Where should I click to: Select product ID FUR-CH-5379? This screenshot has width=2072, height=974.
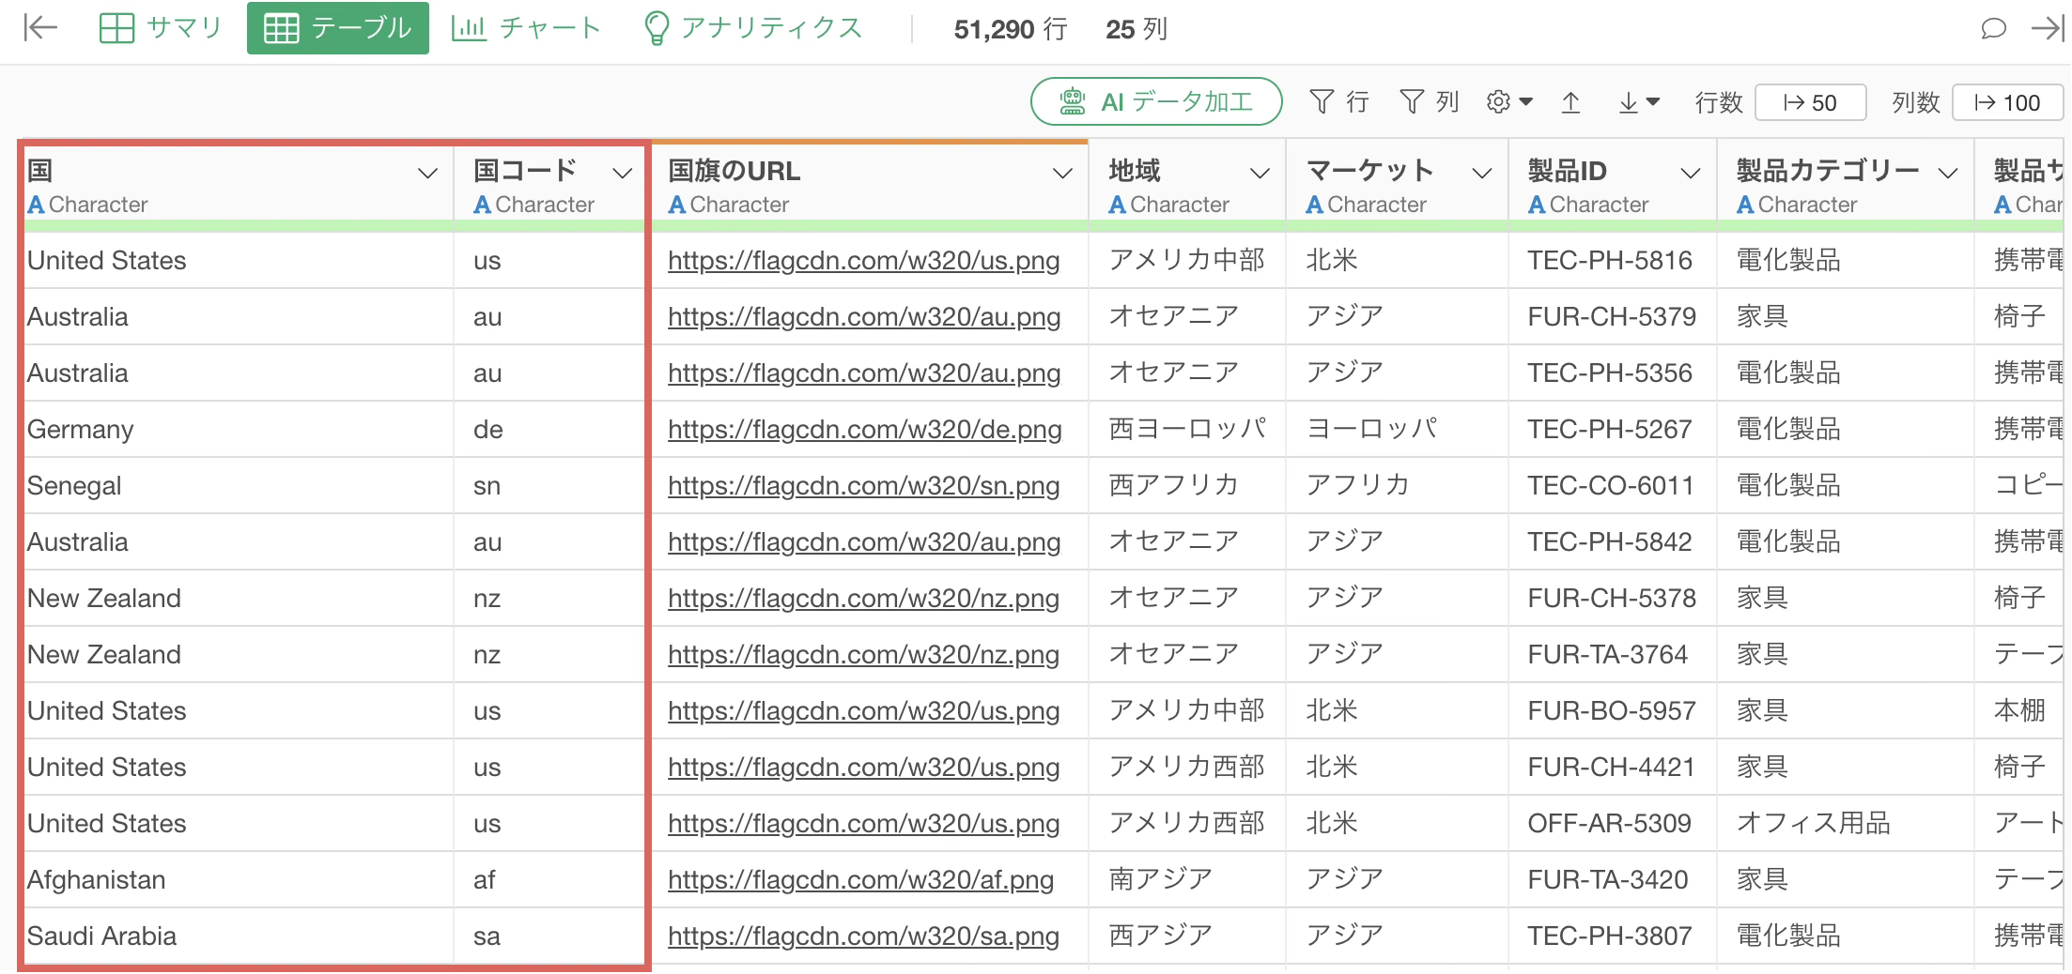tap(1612, 317)
